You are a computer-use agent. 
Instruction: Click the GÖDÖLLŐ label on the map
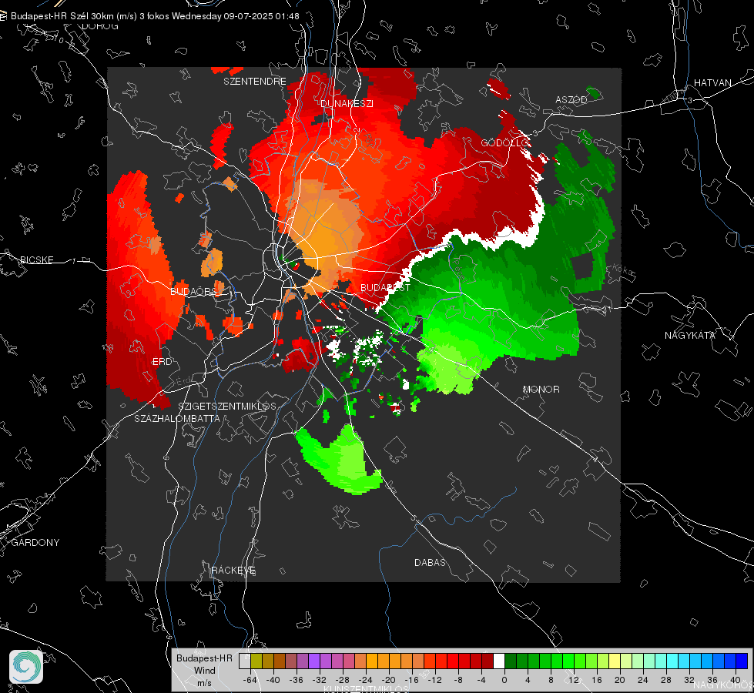click(x=505, y=142)
